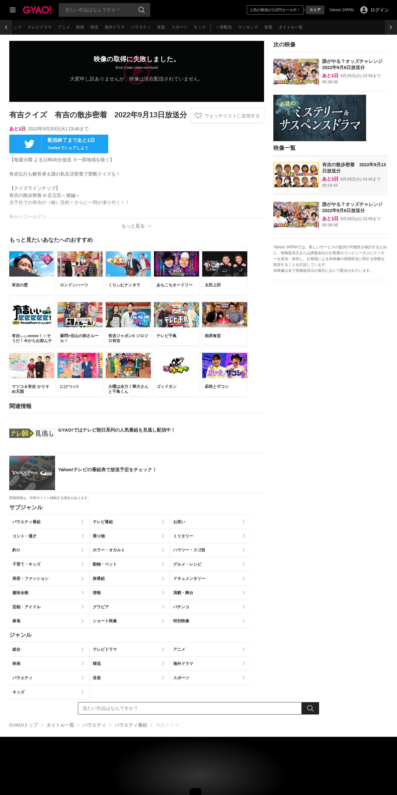Viewport: 397px width, 795px height.
Task: Open the グルメ・レシピ subgenre row
Action: point(210,564)
